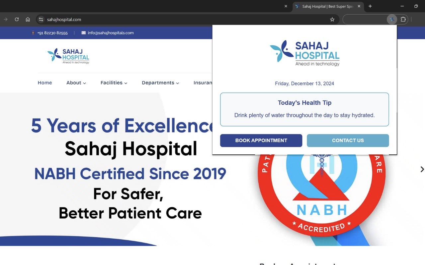The image size is (425, 265).
Task: Click the Sahaj Hospital logo on webpage
Action: pos(68,56)
